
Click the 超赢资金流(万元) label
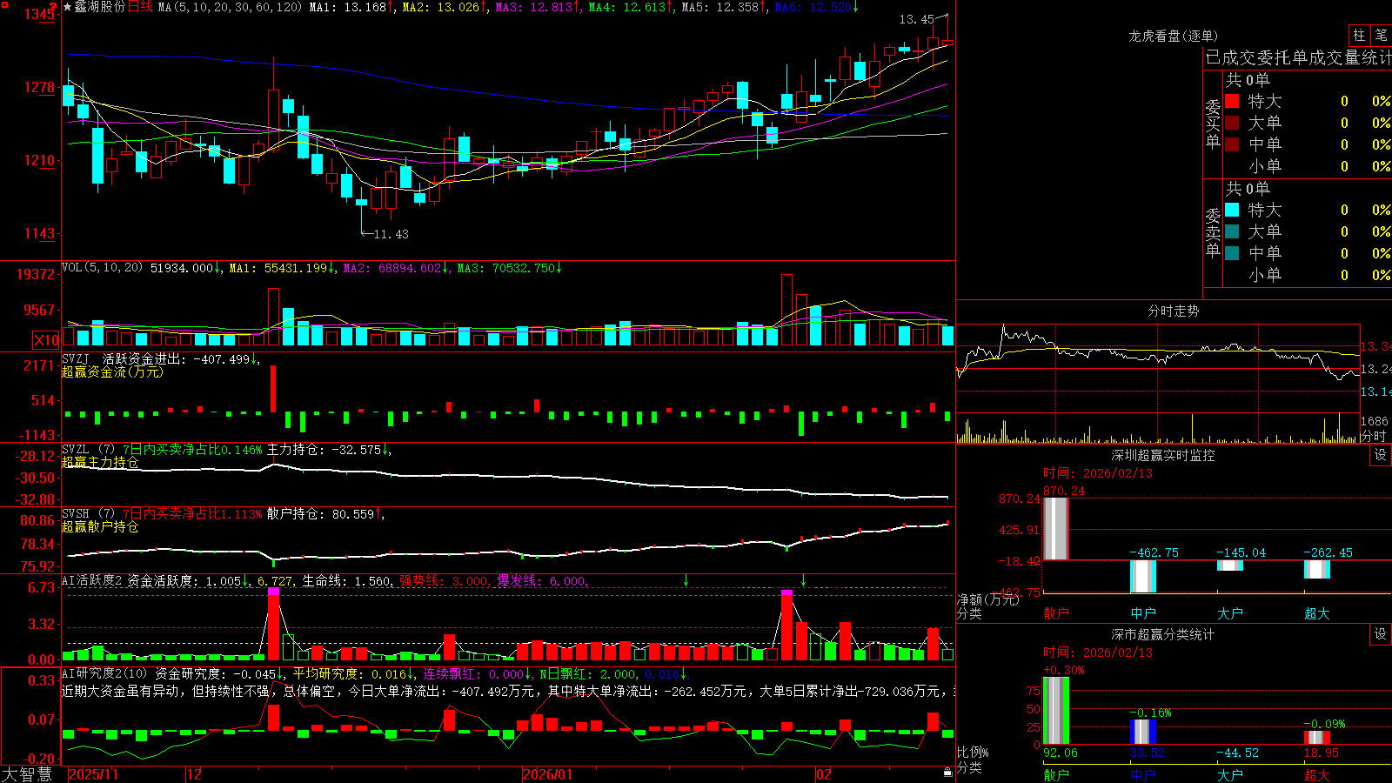112,371
